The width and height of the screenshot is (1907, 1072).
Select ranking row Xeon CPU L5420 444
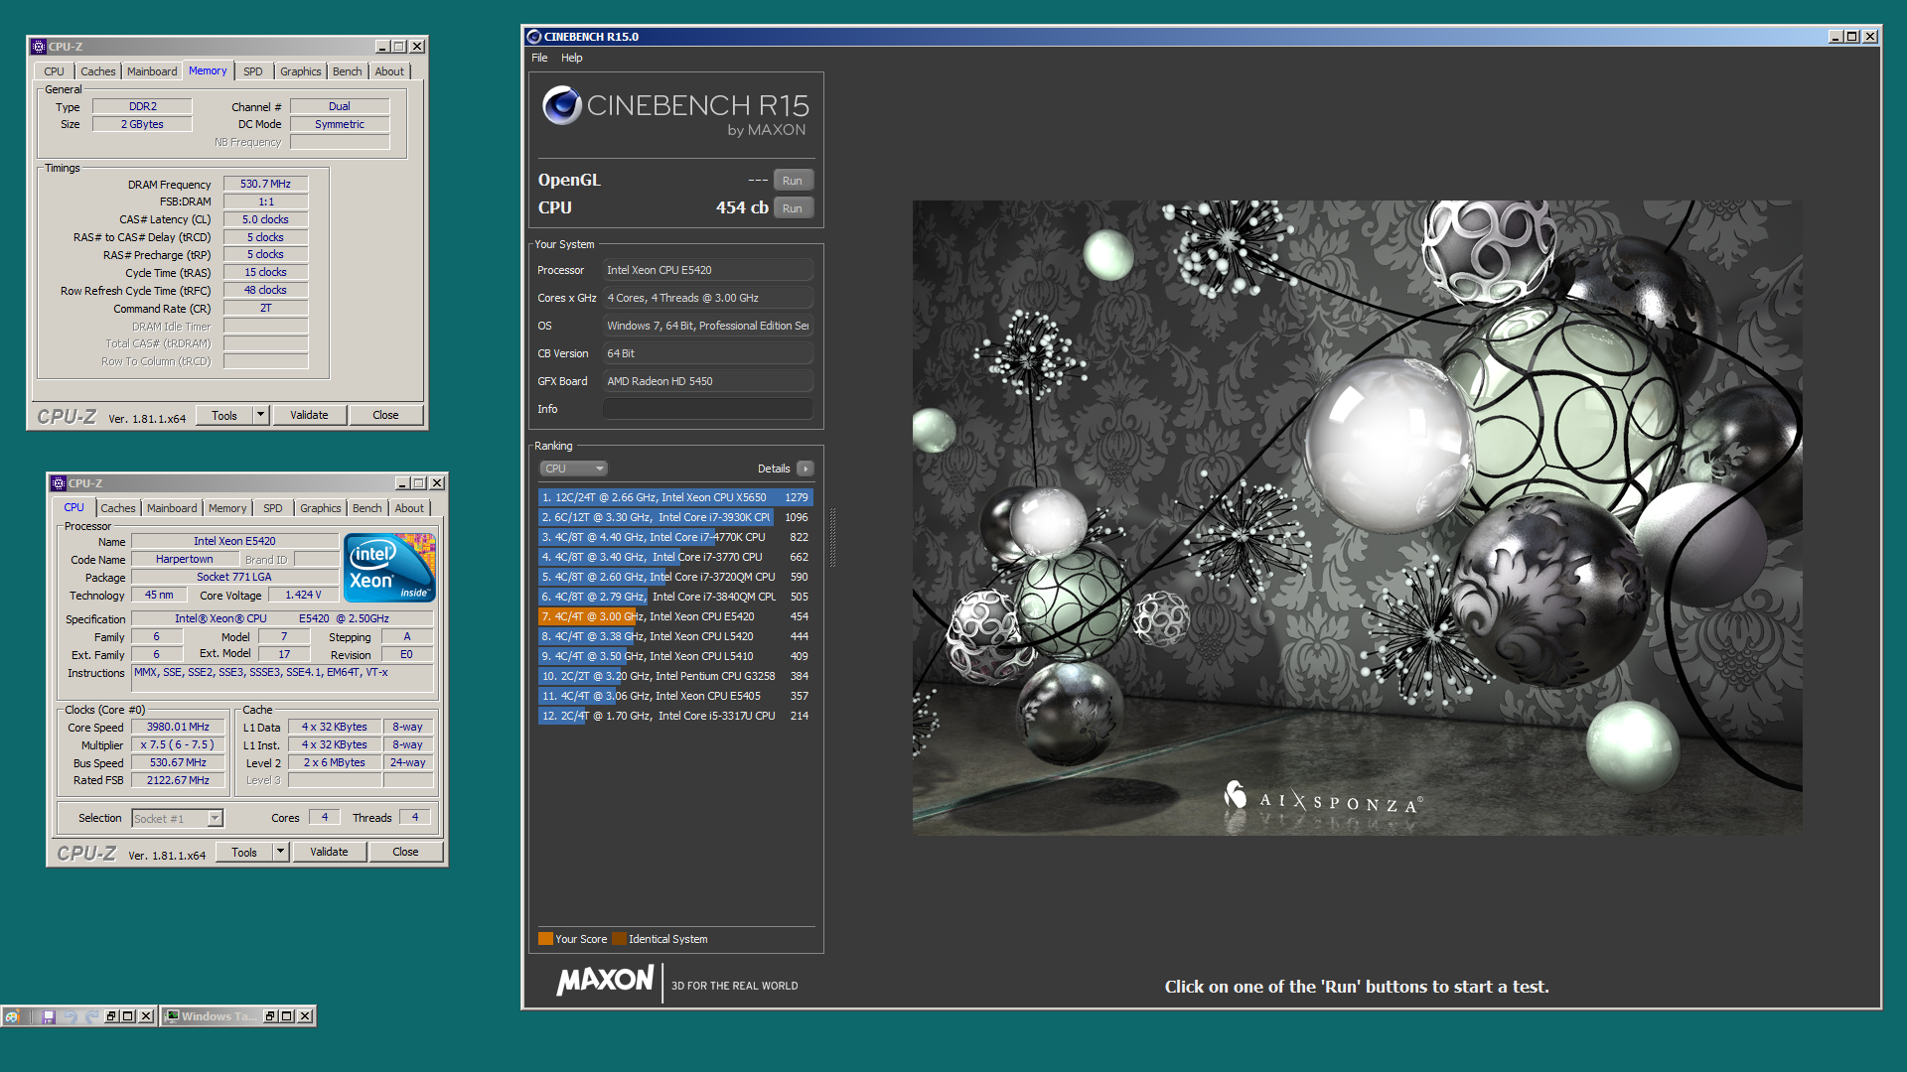click(x=675, y=636)
